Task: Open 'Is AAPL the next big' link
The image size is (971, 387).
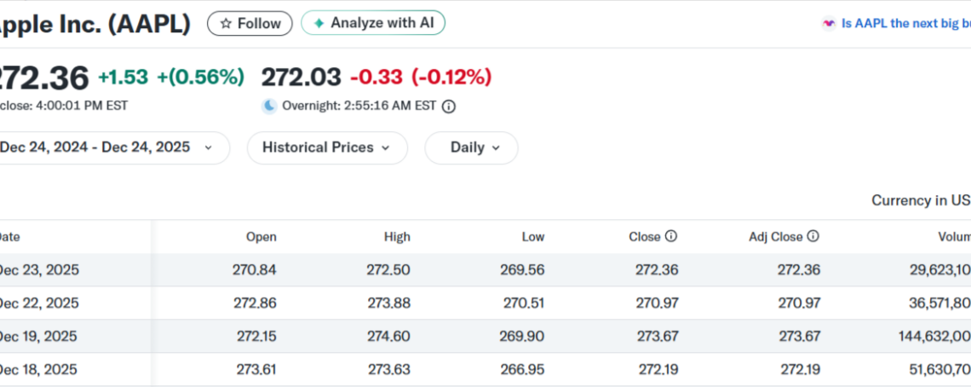Action: (x=906, y=24)
